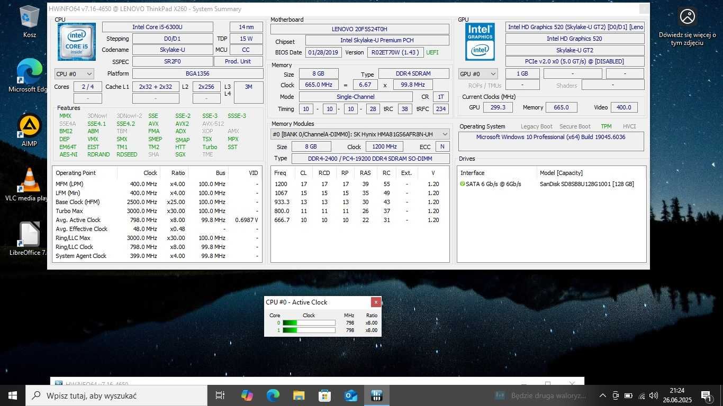Click the BIOS version 'R02ET70W (1.43)' field

[x=395, y=52]
